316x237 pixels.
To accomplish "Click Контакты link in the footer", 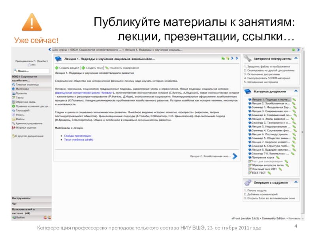I will [294, 218].
